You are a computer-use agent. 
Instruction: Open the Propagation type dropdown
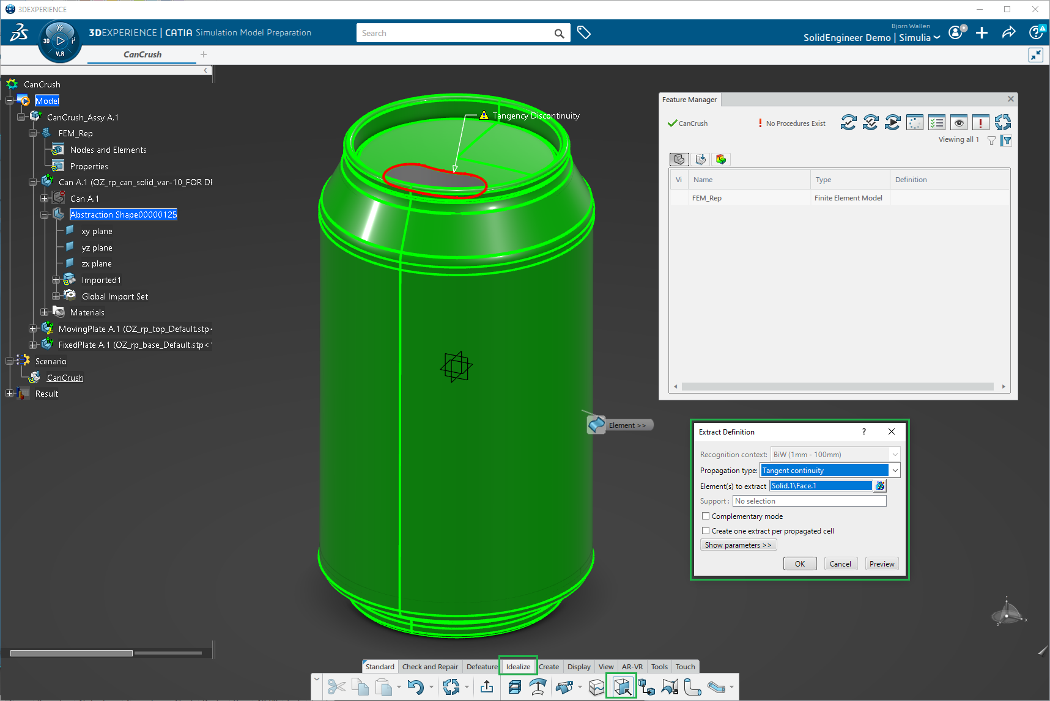coord(895,471)
